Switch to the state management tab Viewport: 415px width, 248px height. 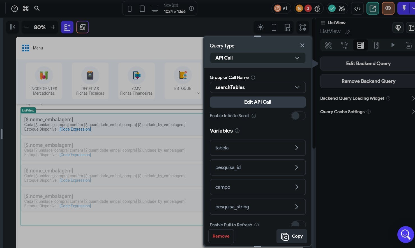[377, 45]
